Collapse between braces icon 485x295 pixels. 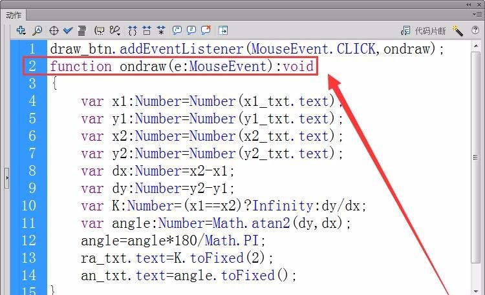tap(133, 30)
